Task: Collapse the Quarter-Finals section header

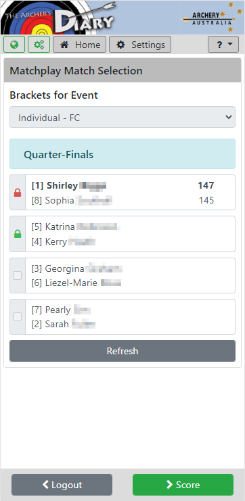Action: coord(122,154)
